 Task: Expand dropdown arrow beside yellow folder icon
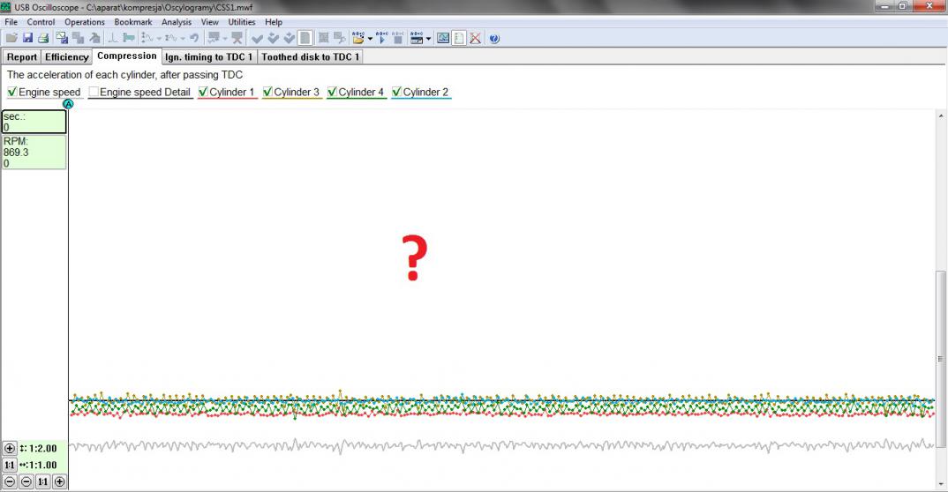[369, 38]
